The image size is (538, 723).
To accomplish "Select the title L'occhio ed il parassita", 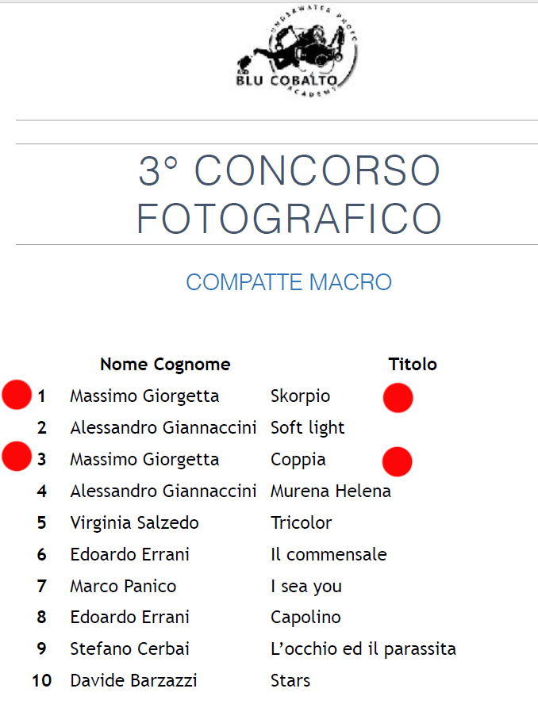I will pos(363,649).
